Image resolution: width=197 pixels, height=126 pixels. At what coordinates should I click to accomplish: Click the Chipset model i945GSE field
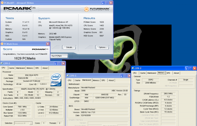pos(105,95)
